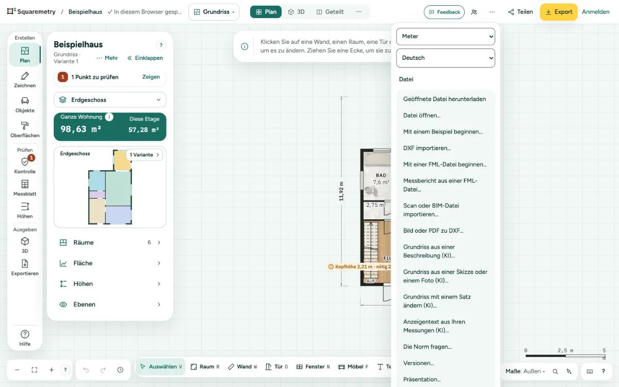
Task: Click the redo arrow icon
Action: (x=103, y=370)
